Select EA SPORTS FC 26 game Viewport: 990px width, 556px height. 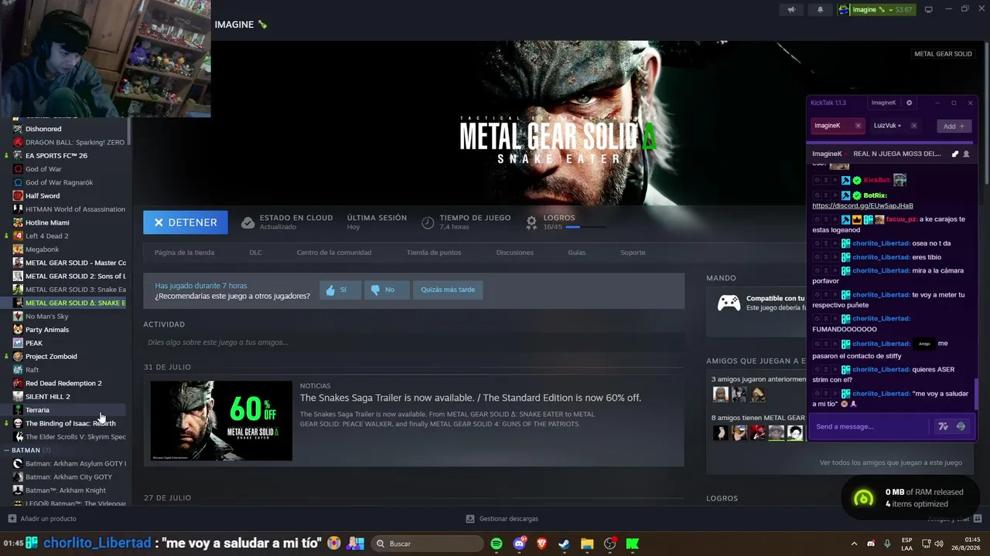pos(56,155)
